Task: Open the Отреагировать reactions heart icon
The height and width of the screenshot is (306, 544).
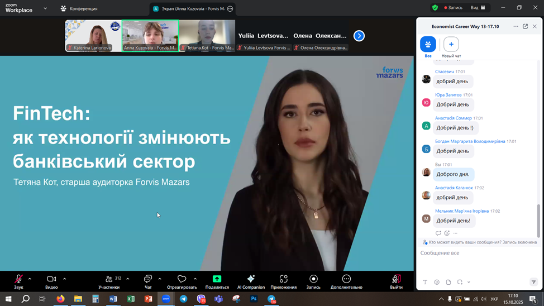Action: click(x=182, y=281)
